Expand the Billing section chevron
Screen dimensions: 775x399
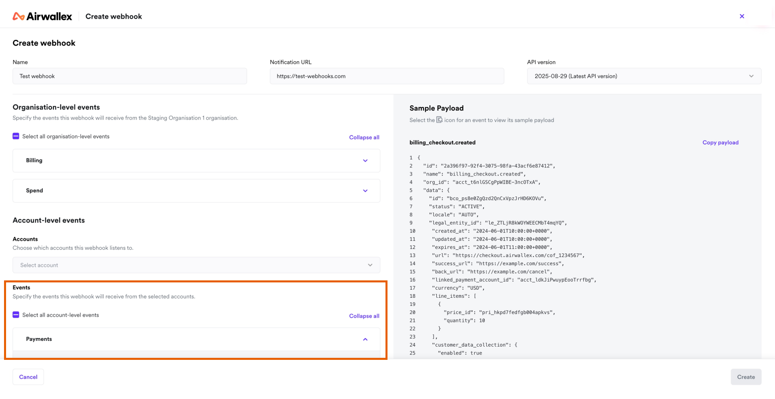365,161
